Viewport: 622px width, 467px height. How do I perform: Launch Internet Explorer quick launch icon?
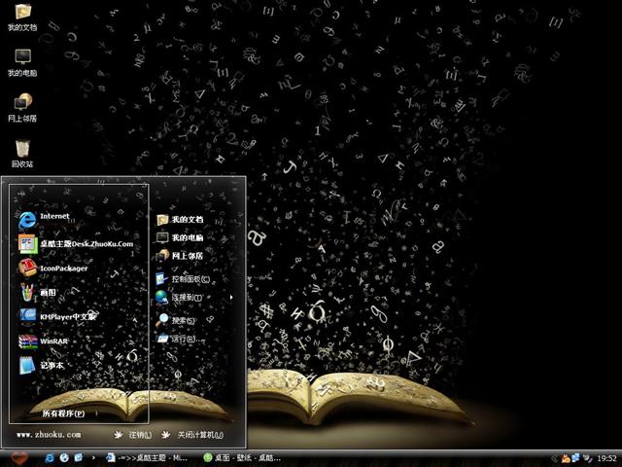[50, 457]
